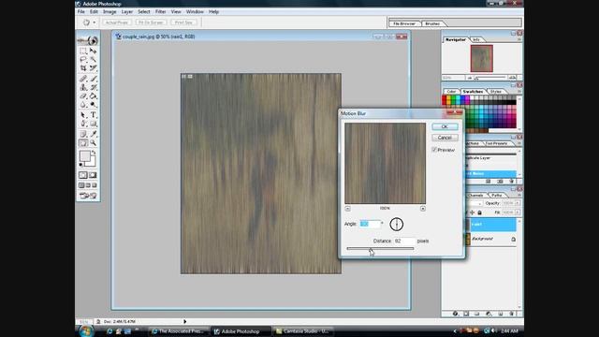Switch to the Brushes tab
This screenshot has width=599, height=337.
(432, 23)
